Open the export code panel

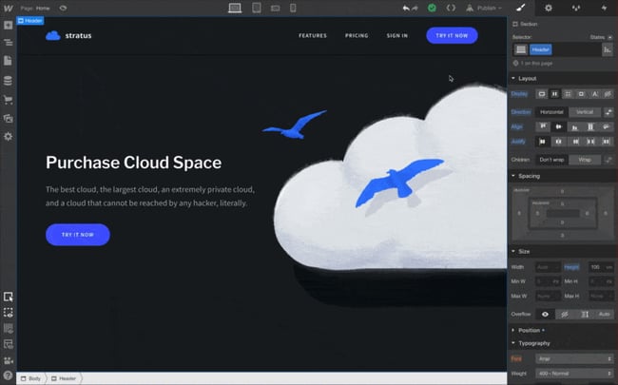(x=451, y=8)
